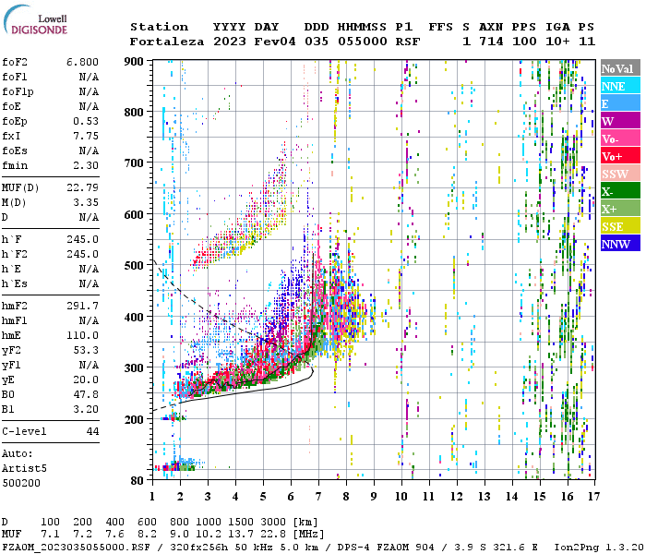This screenshot has width=646, height=554.
Task: Click the year 2023 in header
Action: 230,42
